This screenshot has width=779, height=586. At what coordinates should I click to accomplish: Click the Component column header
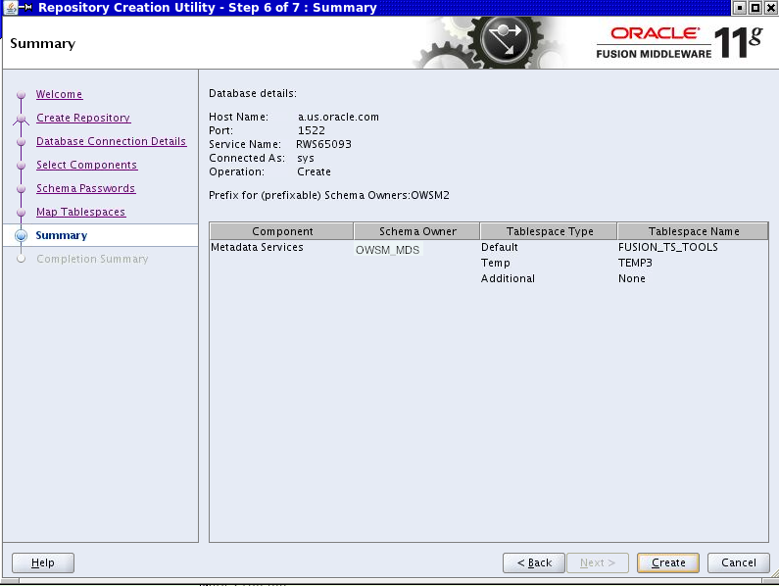tap(281, 231)
